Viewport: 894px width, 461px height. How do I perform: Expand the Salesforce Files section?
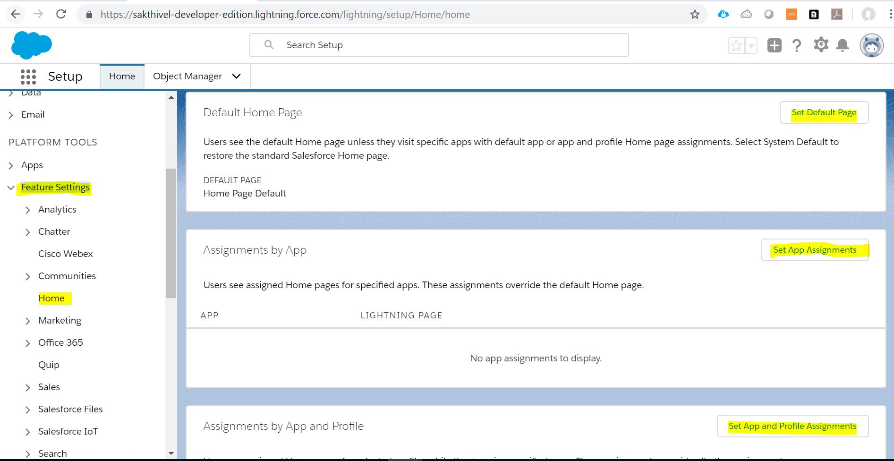point(28,409)
